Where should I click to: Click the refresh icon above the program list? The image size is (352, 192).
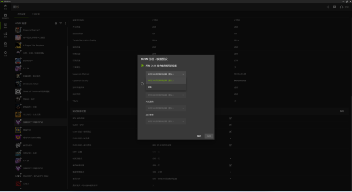coord(56,23)
